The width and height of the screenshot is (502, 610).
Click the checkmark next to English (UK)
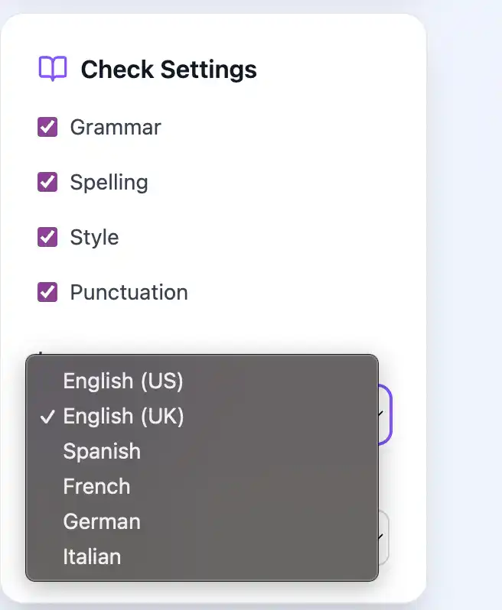(x=48, y=416)
